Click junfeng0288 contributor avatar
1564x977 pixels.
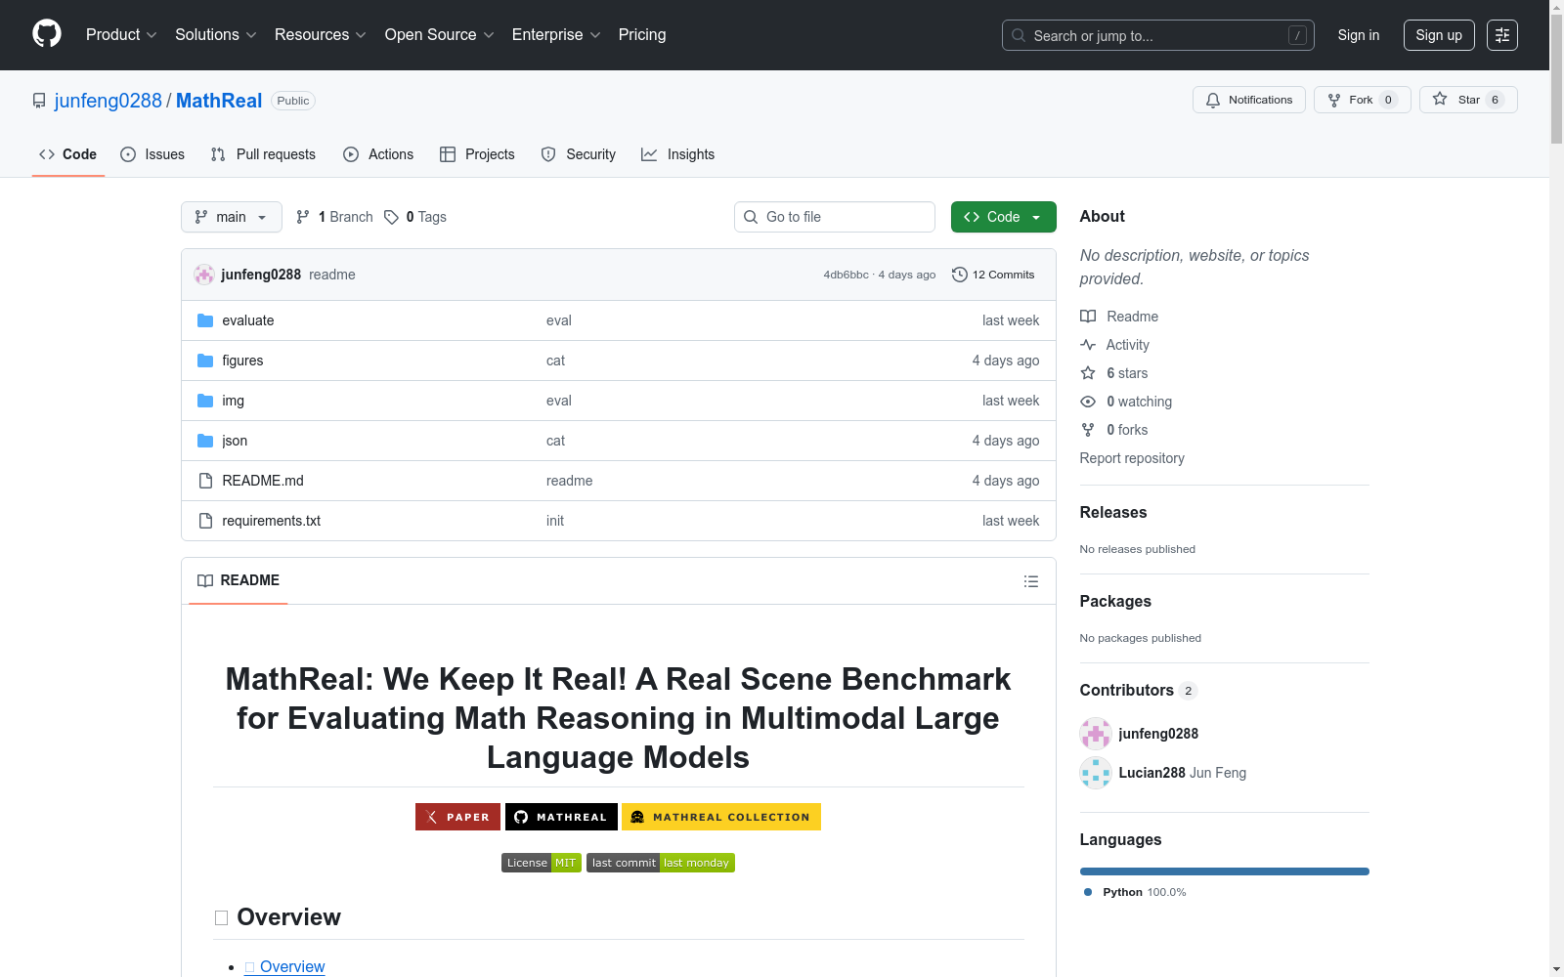coord(1096,734)
